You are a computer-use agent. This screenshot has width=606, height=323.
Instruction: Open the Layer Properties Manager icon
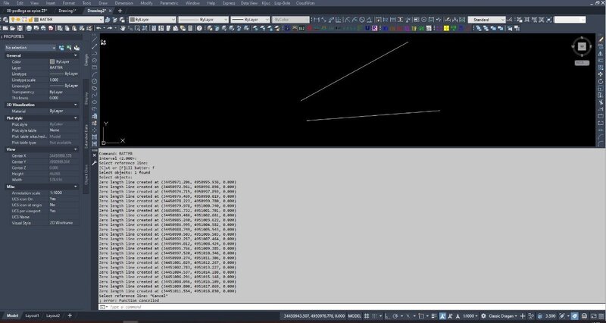coord(5,20)
